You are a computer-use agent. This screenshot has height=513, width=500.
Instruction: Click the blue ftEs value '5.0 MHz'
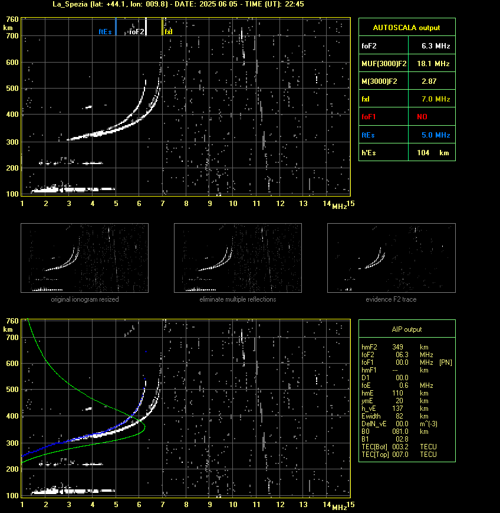point(436,135)
